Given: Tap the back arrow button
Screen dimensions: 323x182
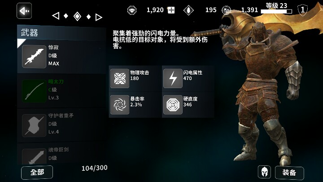Looking at the screenshot, I should click(x=24, y=11).
